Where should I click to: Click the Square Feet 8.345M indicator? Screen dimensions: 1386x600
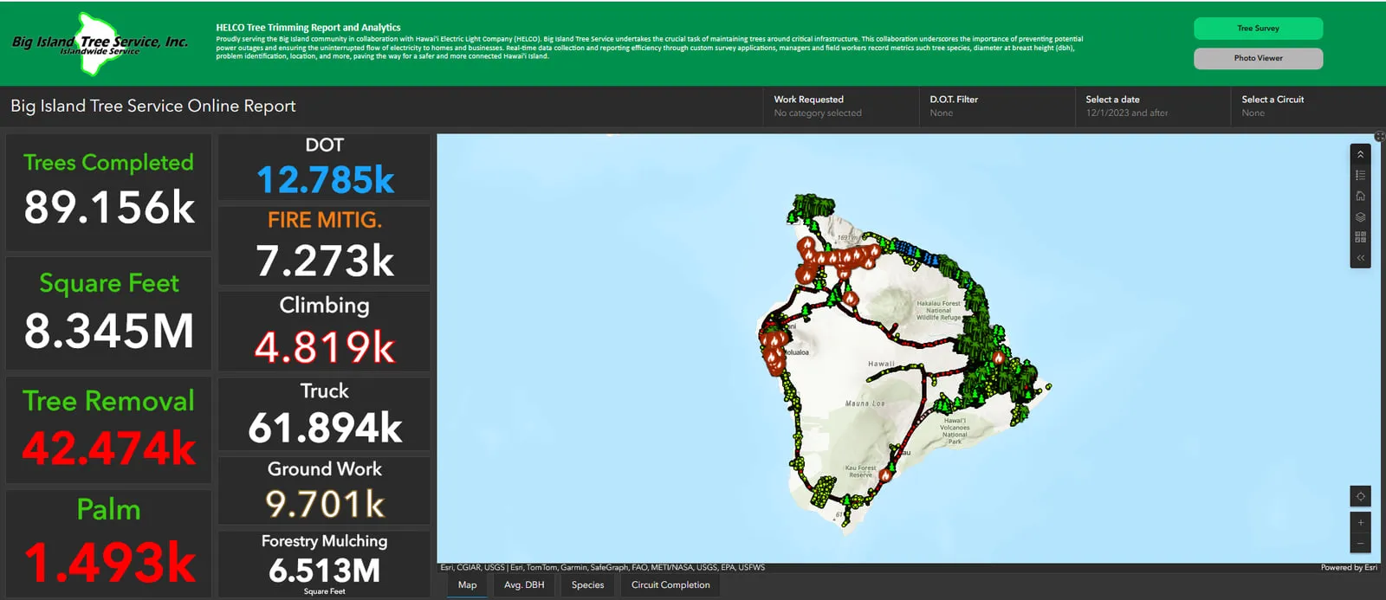(108, 313)
